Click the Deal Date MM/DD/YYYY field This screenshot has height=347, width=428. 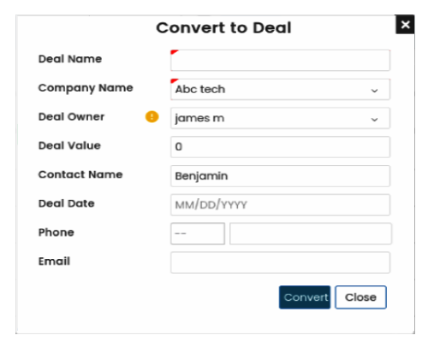tap(280, 205)
